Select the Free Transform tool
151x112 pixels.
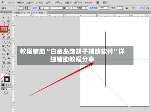8,46
